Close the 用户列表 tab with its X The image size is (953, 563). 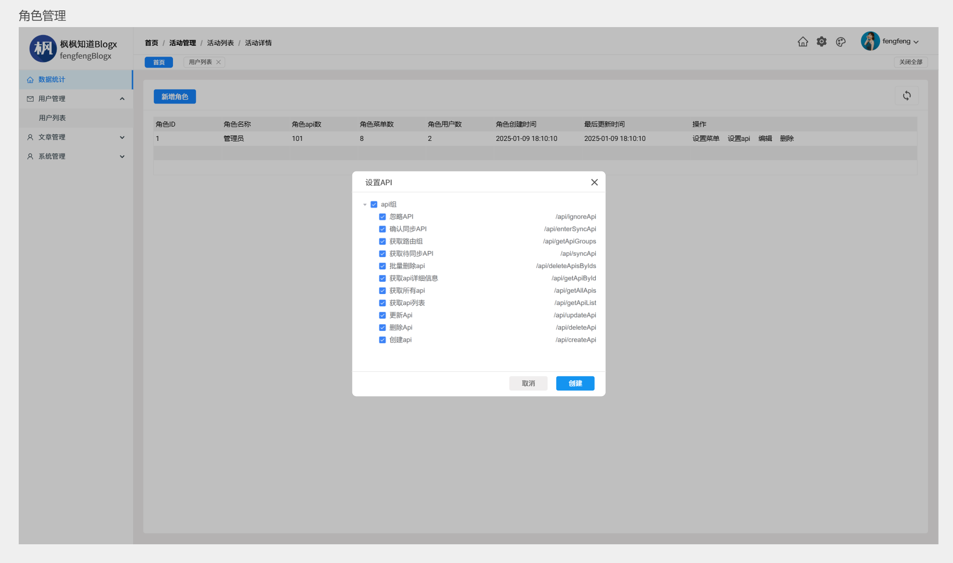click(218, 62)
